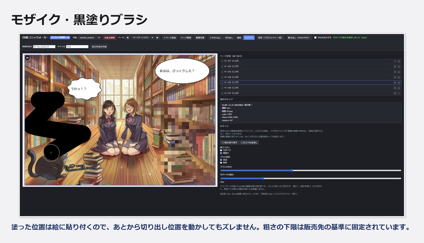The width and height of the screenshot is (424, 243).
Task: Click the うわっ！？ speech bubble
Action: (x=84, y=89)
